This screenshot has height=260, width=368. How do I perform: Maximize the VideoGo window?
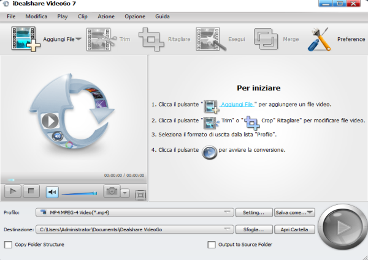pyautogui.click(x=339, y=3)
